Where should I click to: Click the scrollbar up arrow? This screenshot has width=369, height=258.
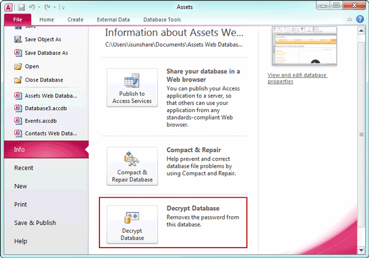point(361,31)
